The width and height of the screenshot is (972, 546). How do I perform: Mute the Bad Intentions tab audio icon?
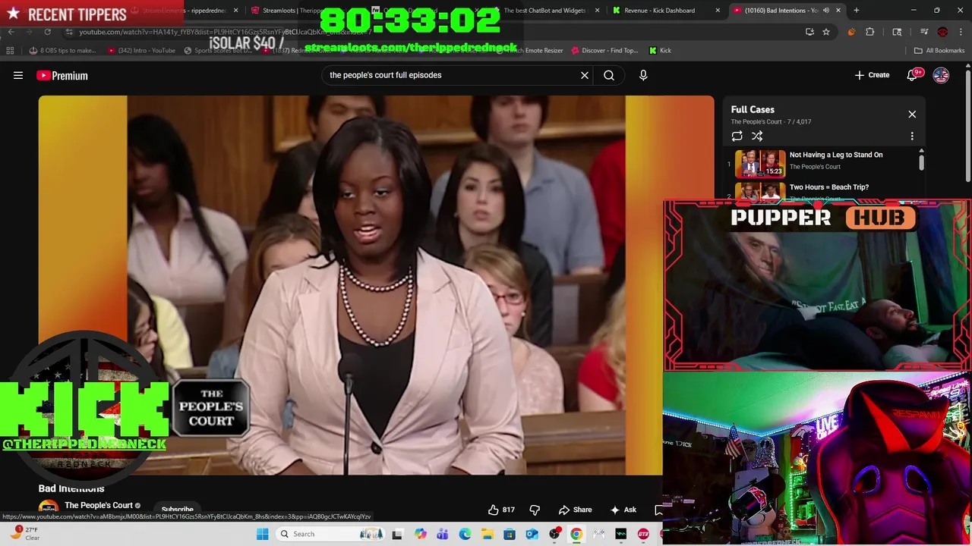tap(825, 11)
